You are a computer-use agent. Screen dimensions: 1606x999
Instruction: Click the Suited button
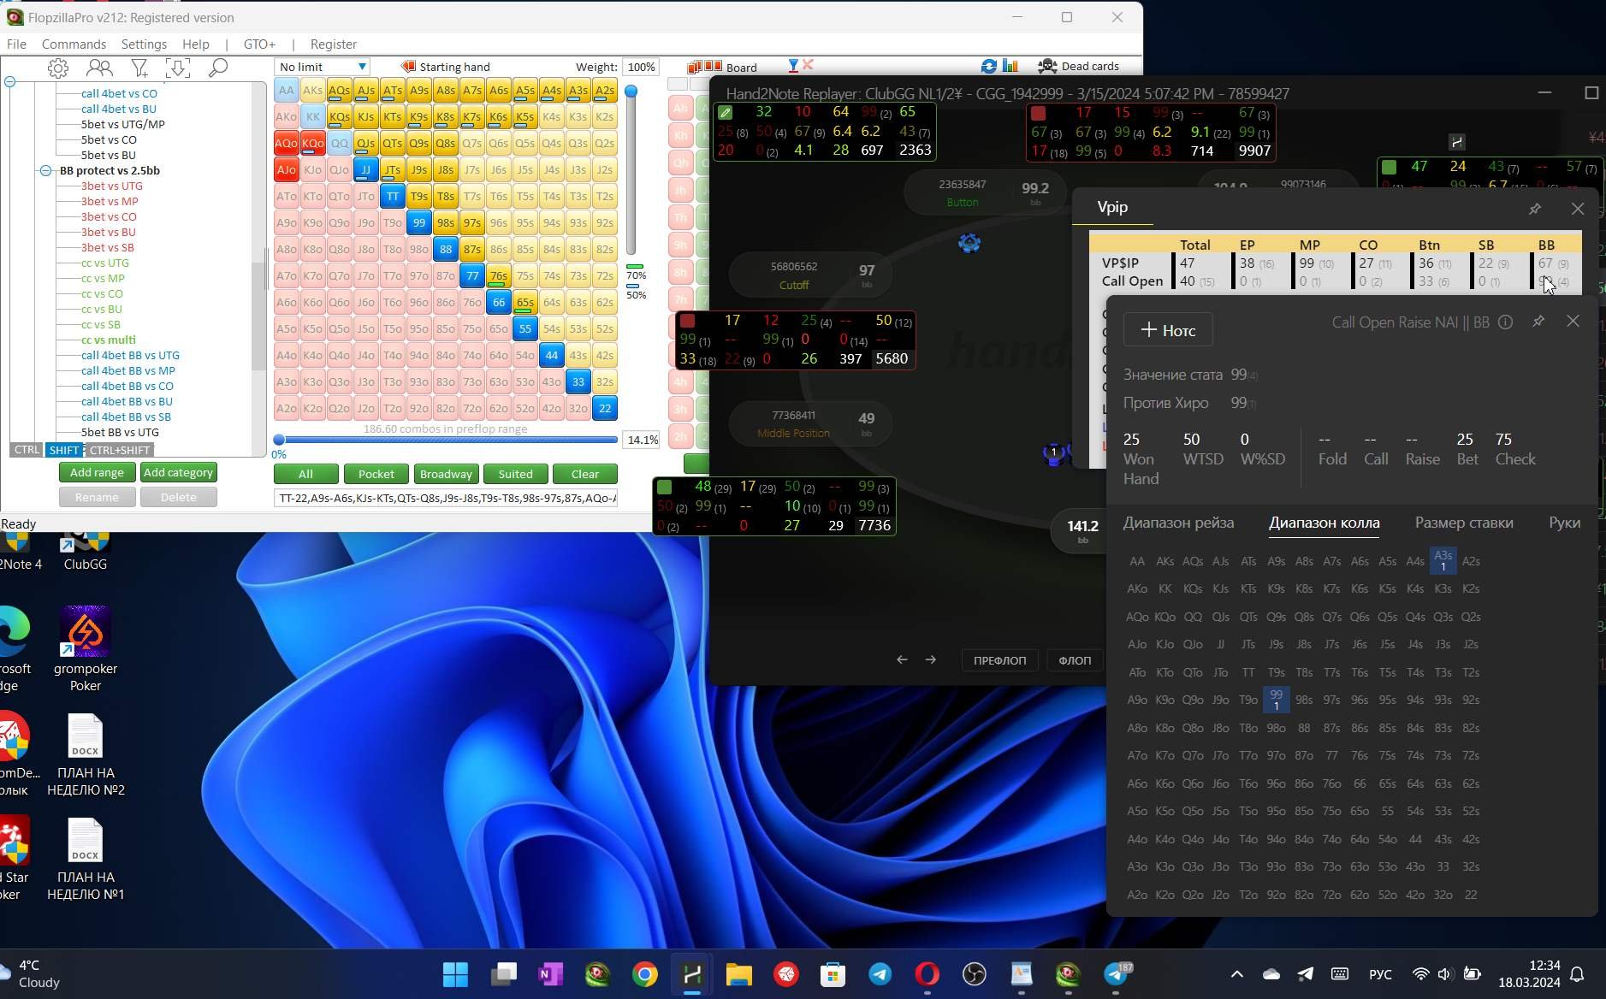(515, 474)
